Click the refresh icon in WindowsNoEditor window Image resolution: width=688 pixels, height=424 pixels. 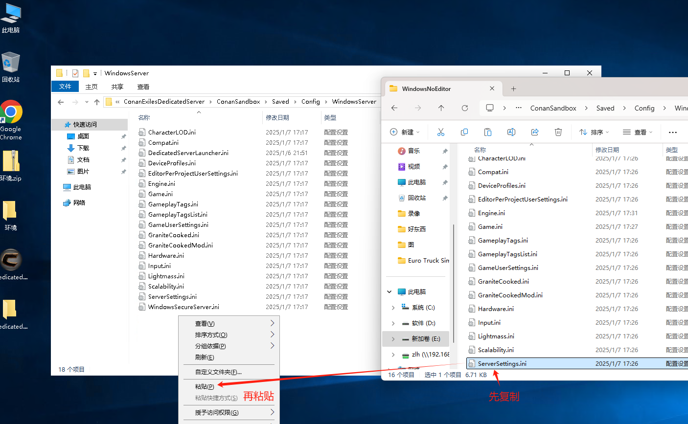coord(465,108)
